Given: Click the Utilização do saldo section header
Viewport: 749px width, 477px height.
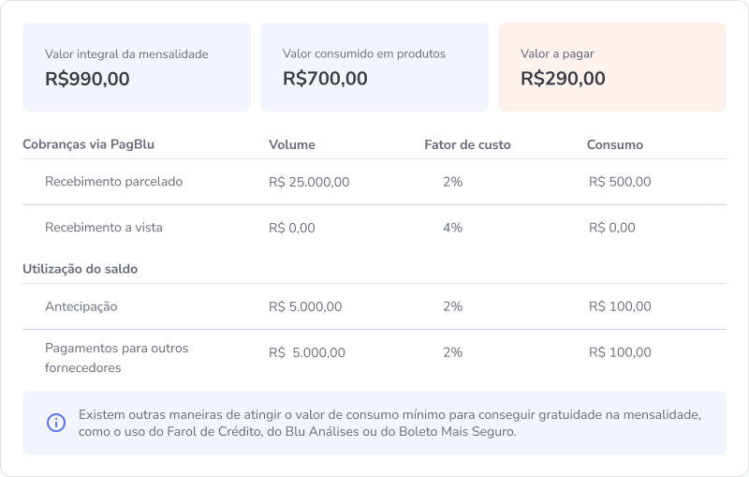Looking at the screenshot, I should [x=81, y=269].
